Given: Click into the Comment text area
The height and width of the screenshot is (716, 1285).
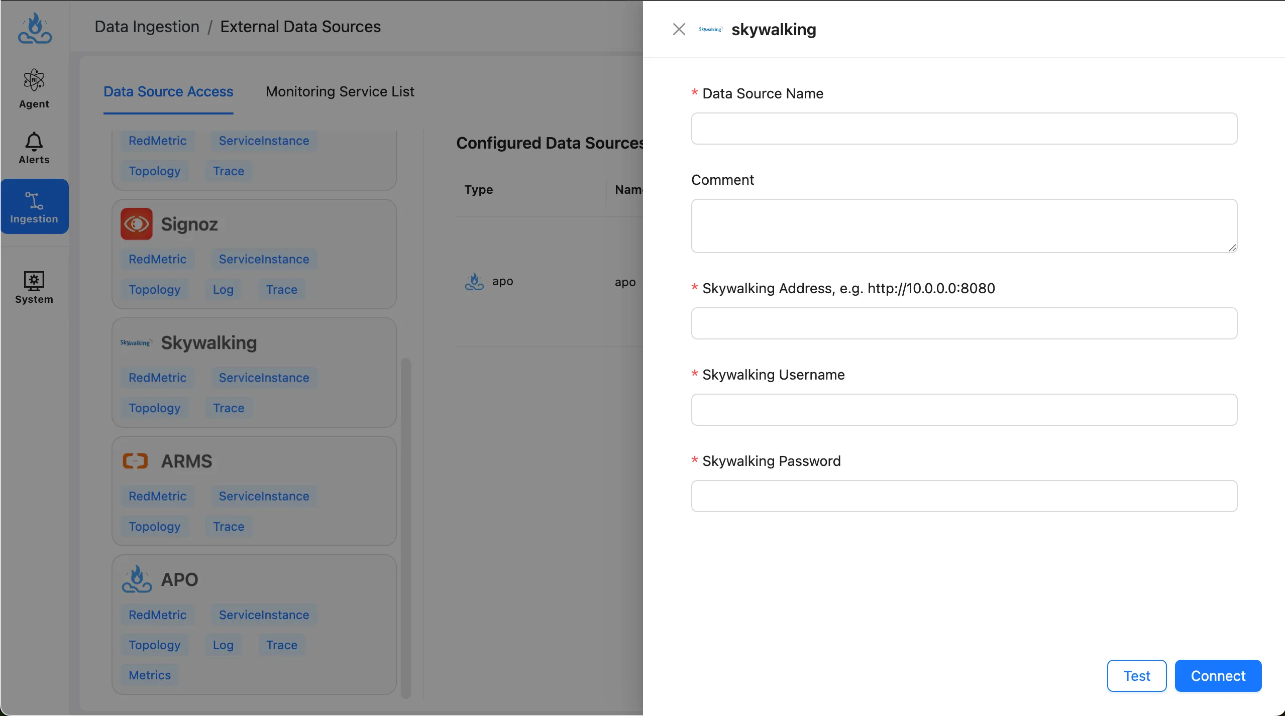Looking at the screenshot, I should coord(963,225).
